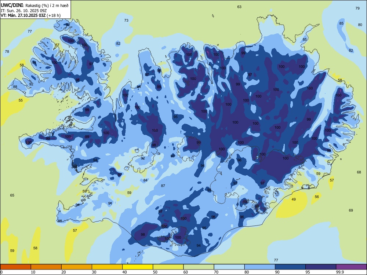Image resolution: width=367 pixels, height=275 pixels.
Task: Click the 'UWC/DINI' title text
Action: tap(12, 5)
